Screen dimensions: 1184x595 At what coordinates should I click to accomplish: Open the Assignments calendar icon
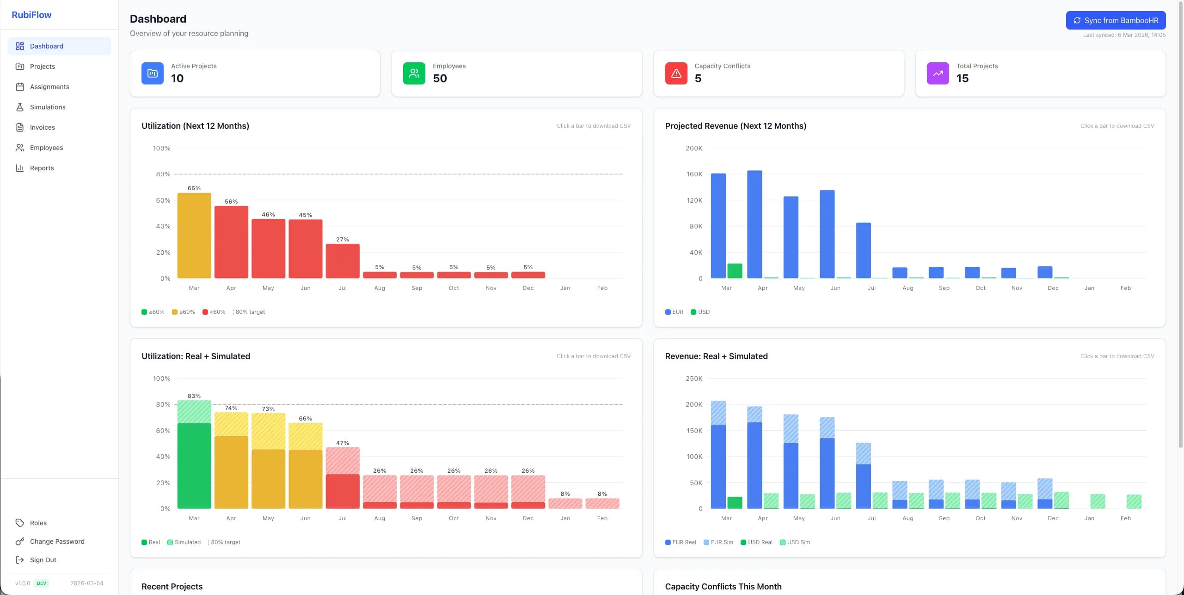[x=19, y=87]
